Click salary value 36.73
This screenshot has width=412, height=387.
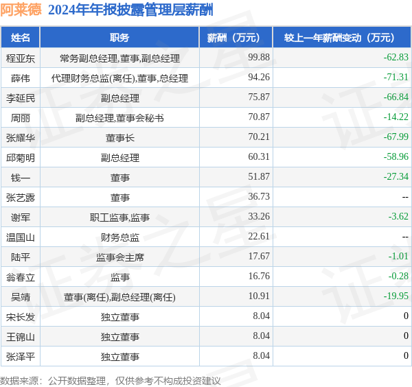pyautogui.click(x=259, y=196)
